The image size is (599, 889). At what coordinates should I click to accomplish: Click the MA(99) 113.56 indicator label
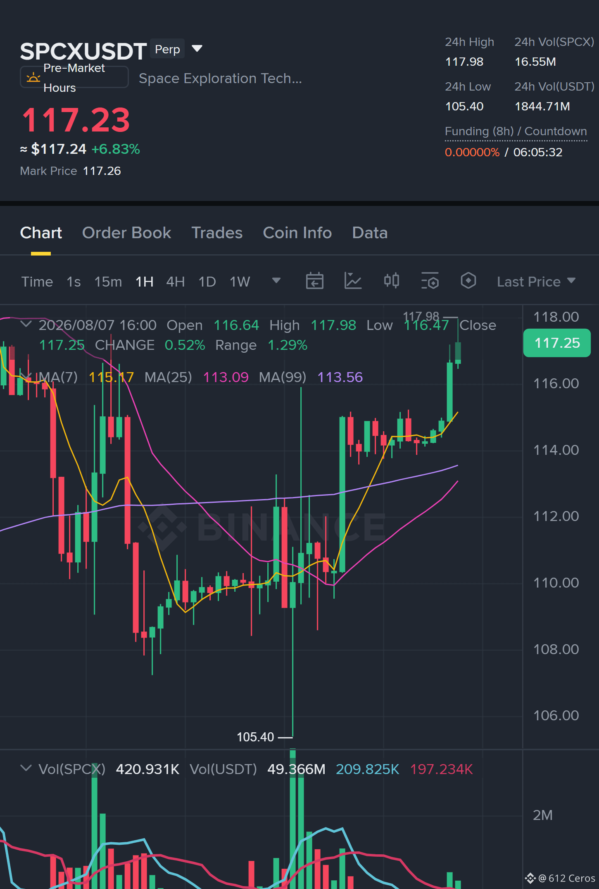[x=311, y=377]
